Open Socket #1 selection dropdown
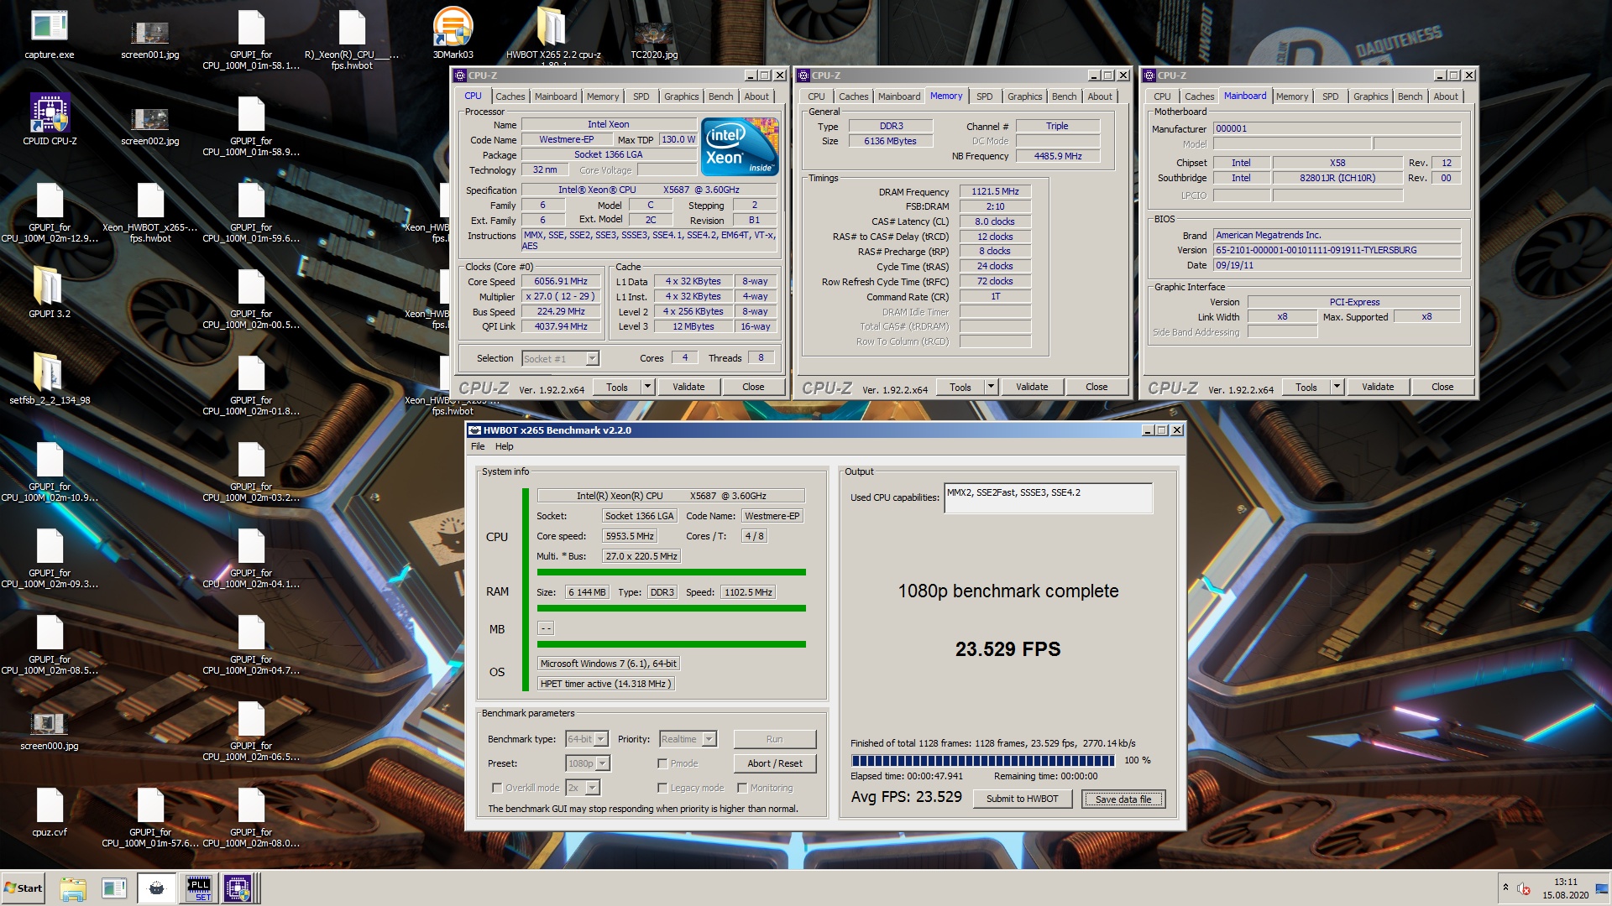 [561, 358]
